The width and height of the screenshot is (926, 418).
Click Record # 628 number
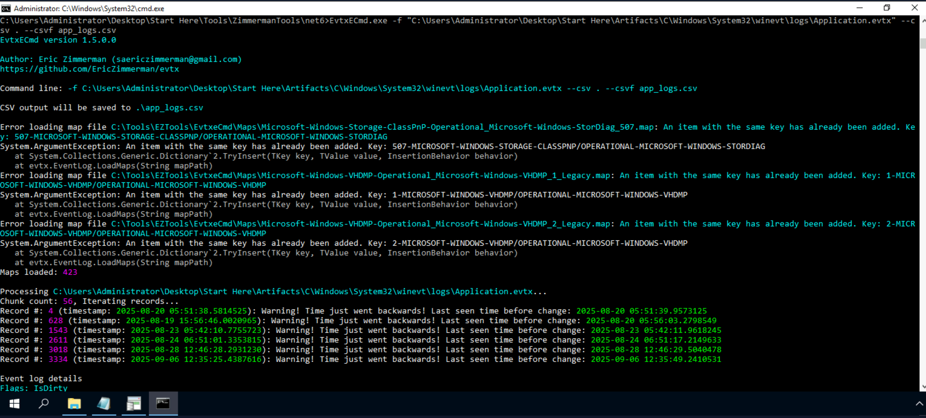point(56,320)
